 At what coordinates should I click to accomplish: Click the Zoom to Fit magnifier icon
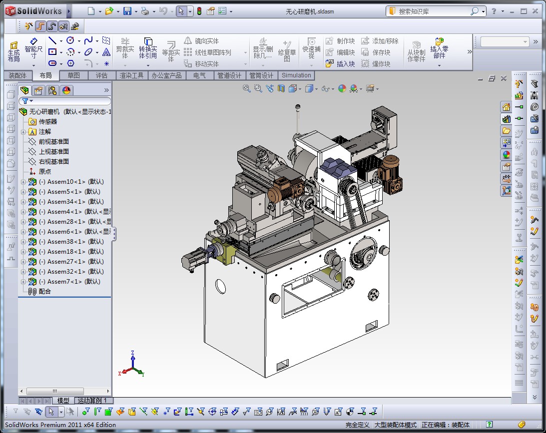[x=246, y=88]
